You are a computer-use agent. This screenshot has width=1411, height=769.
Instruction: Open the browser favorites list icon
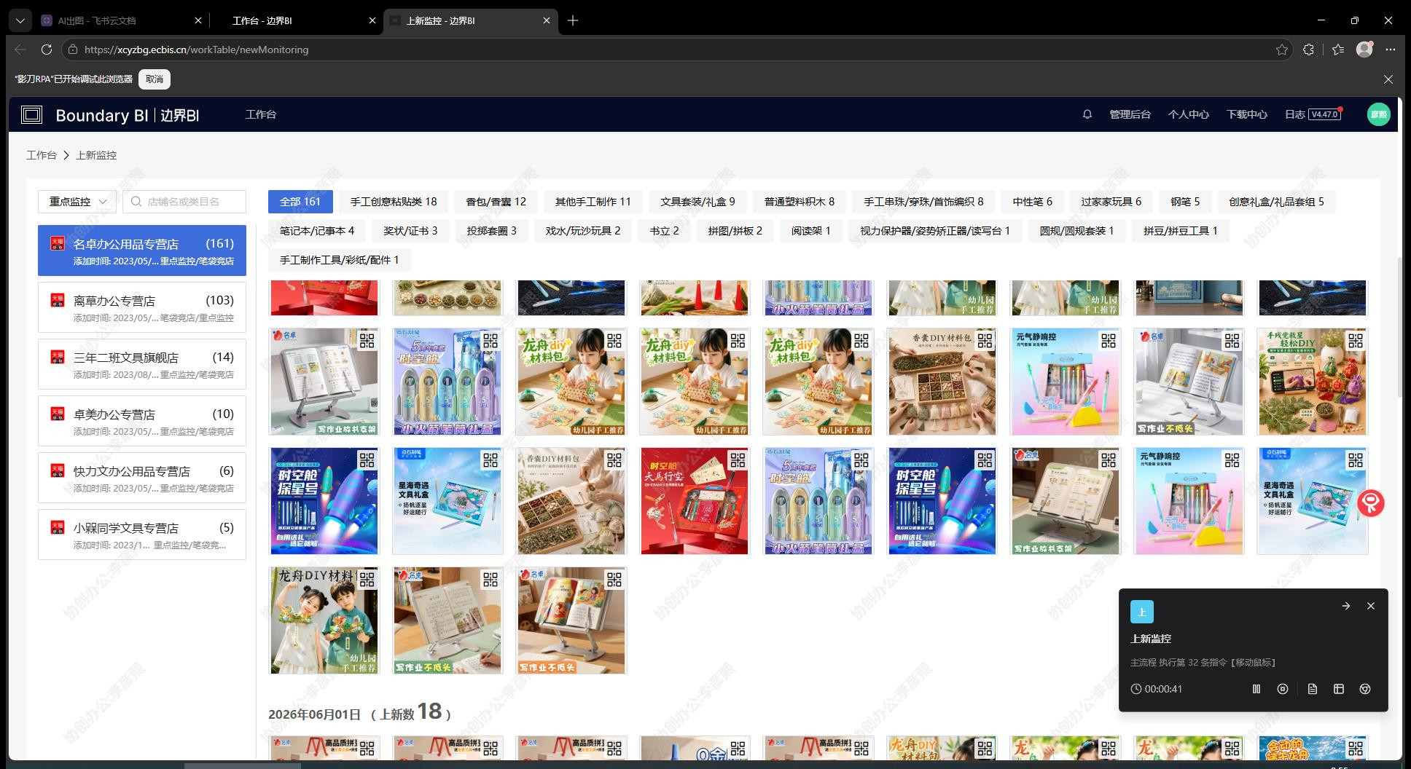tap(1338, 50)
